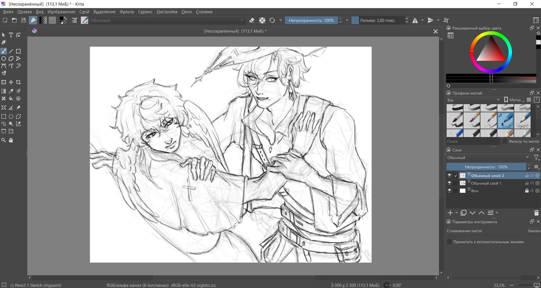Open brush tag dropdown Все

pyautogui.click(x=473, y=100)
